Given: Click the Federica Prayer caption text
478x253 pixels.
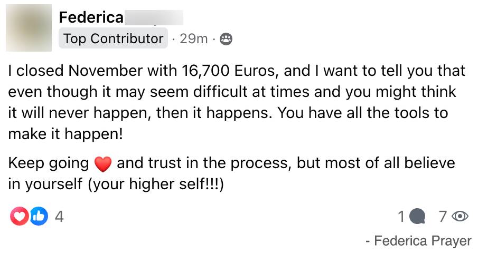Looking at the screenshot, I should pyautogui.click(x=423, y=241).
